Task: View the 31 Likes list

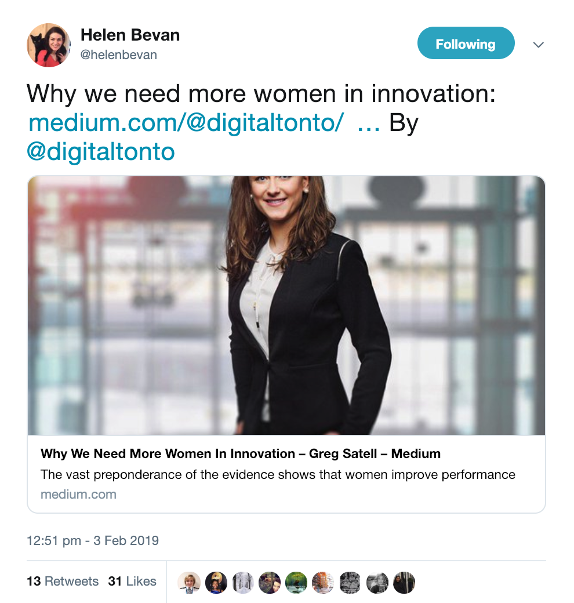Action: pyautogui.click(x=132, y=581)
